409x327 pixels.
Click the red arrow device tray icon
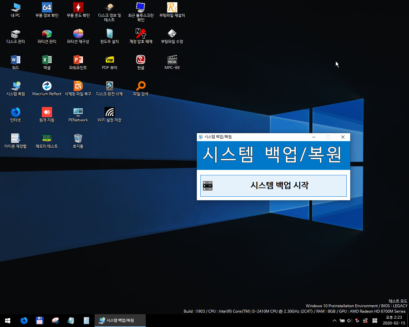[357, 321]
